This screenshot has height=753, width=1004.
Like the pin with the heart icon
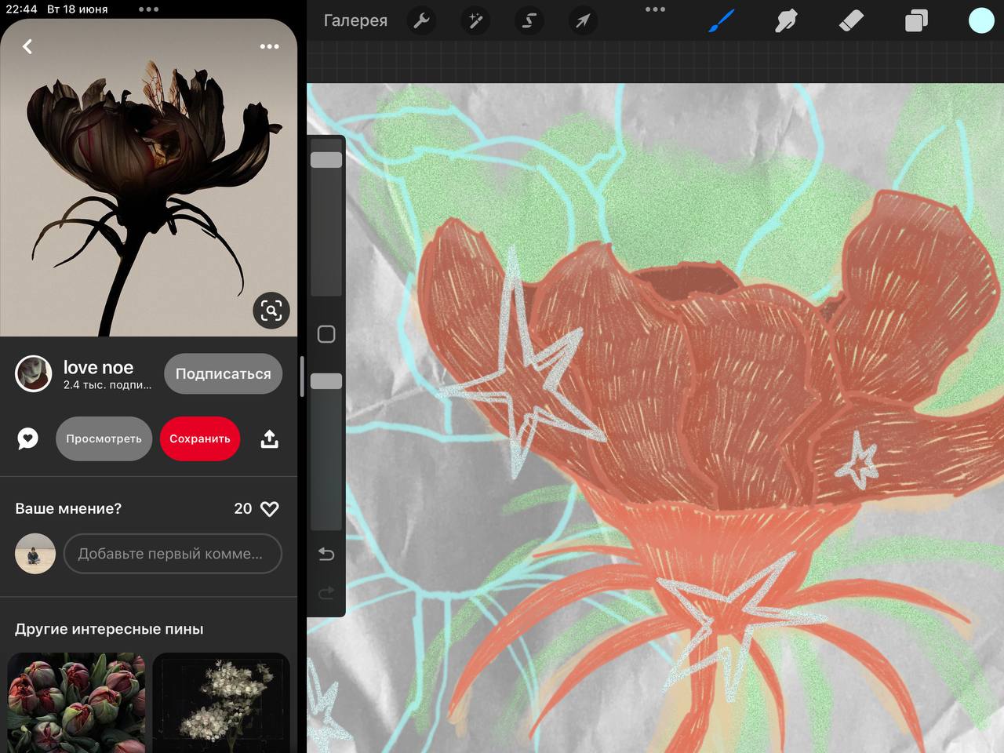click(269, 509)
